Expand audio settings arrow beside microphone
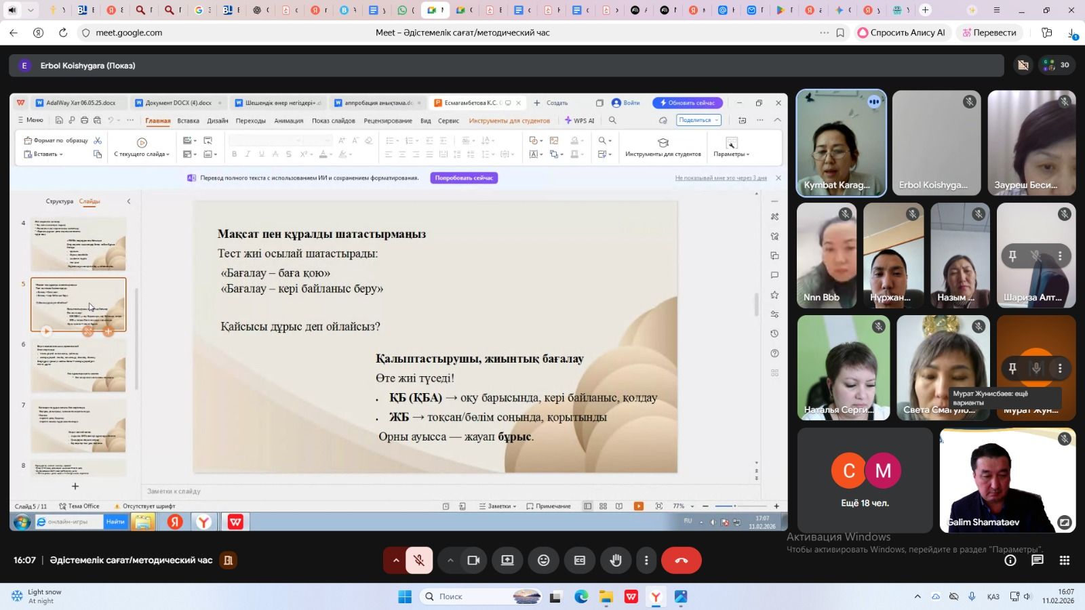1085x610 pixels. pyautogui.click(x=395, y=561)
